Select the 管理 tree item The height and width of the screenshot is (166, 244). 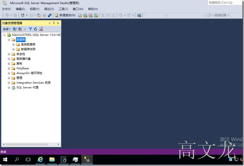point(19,78)
